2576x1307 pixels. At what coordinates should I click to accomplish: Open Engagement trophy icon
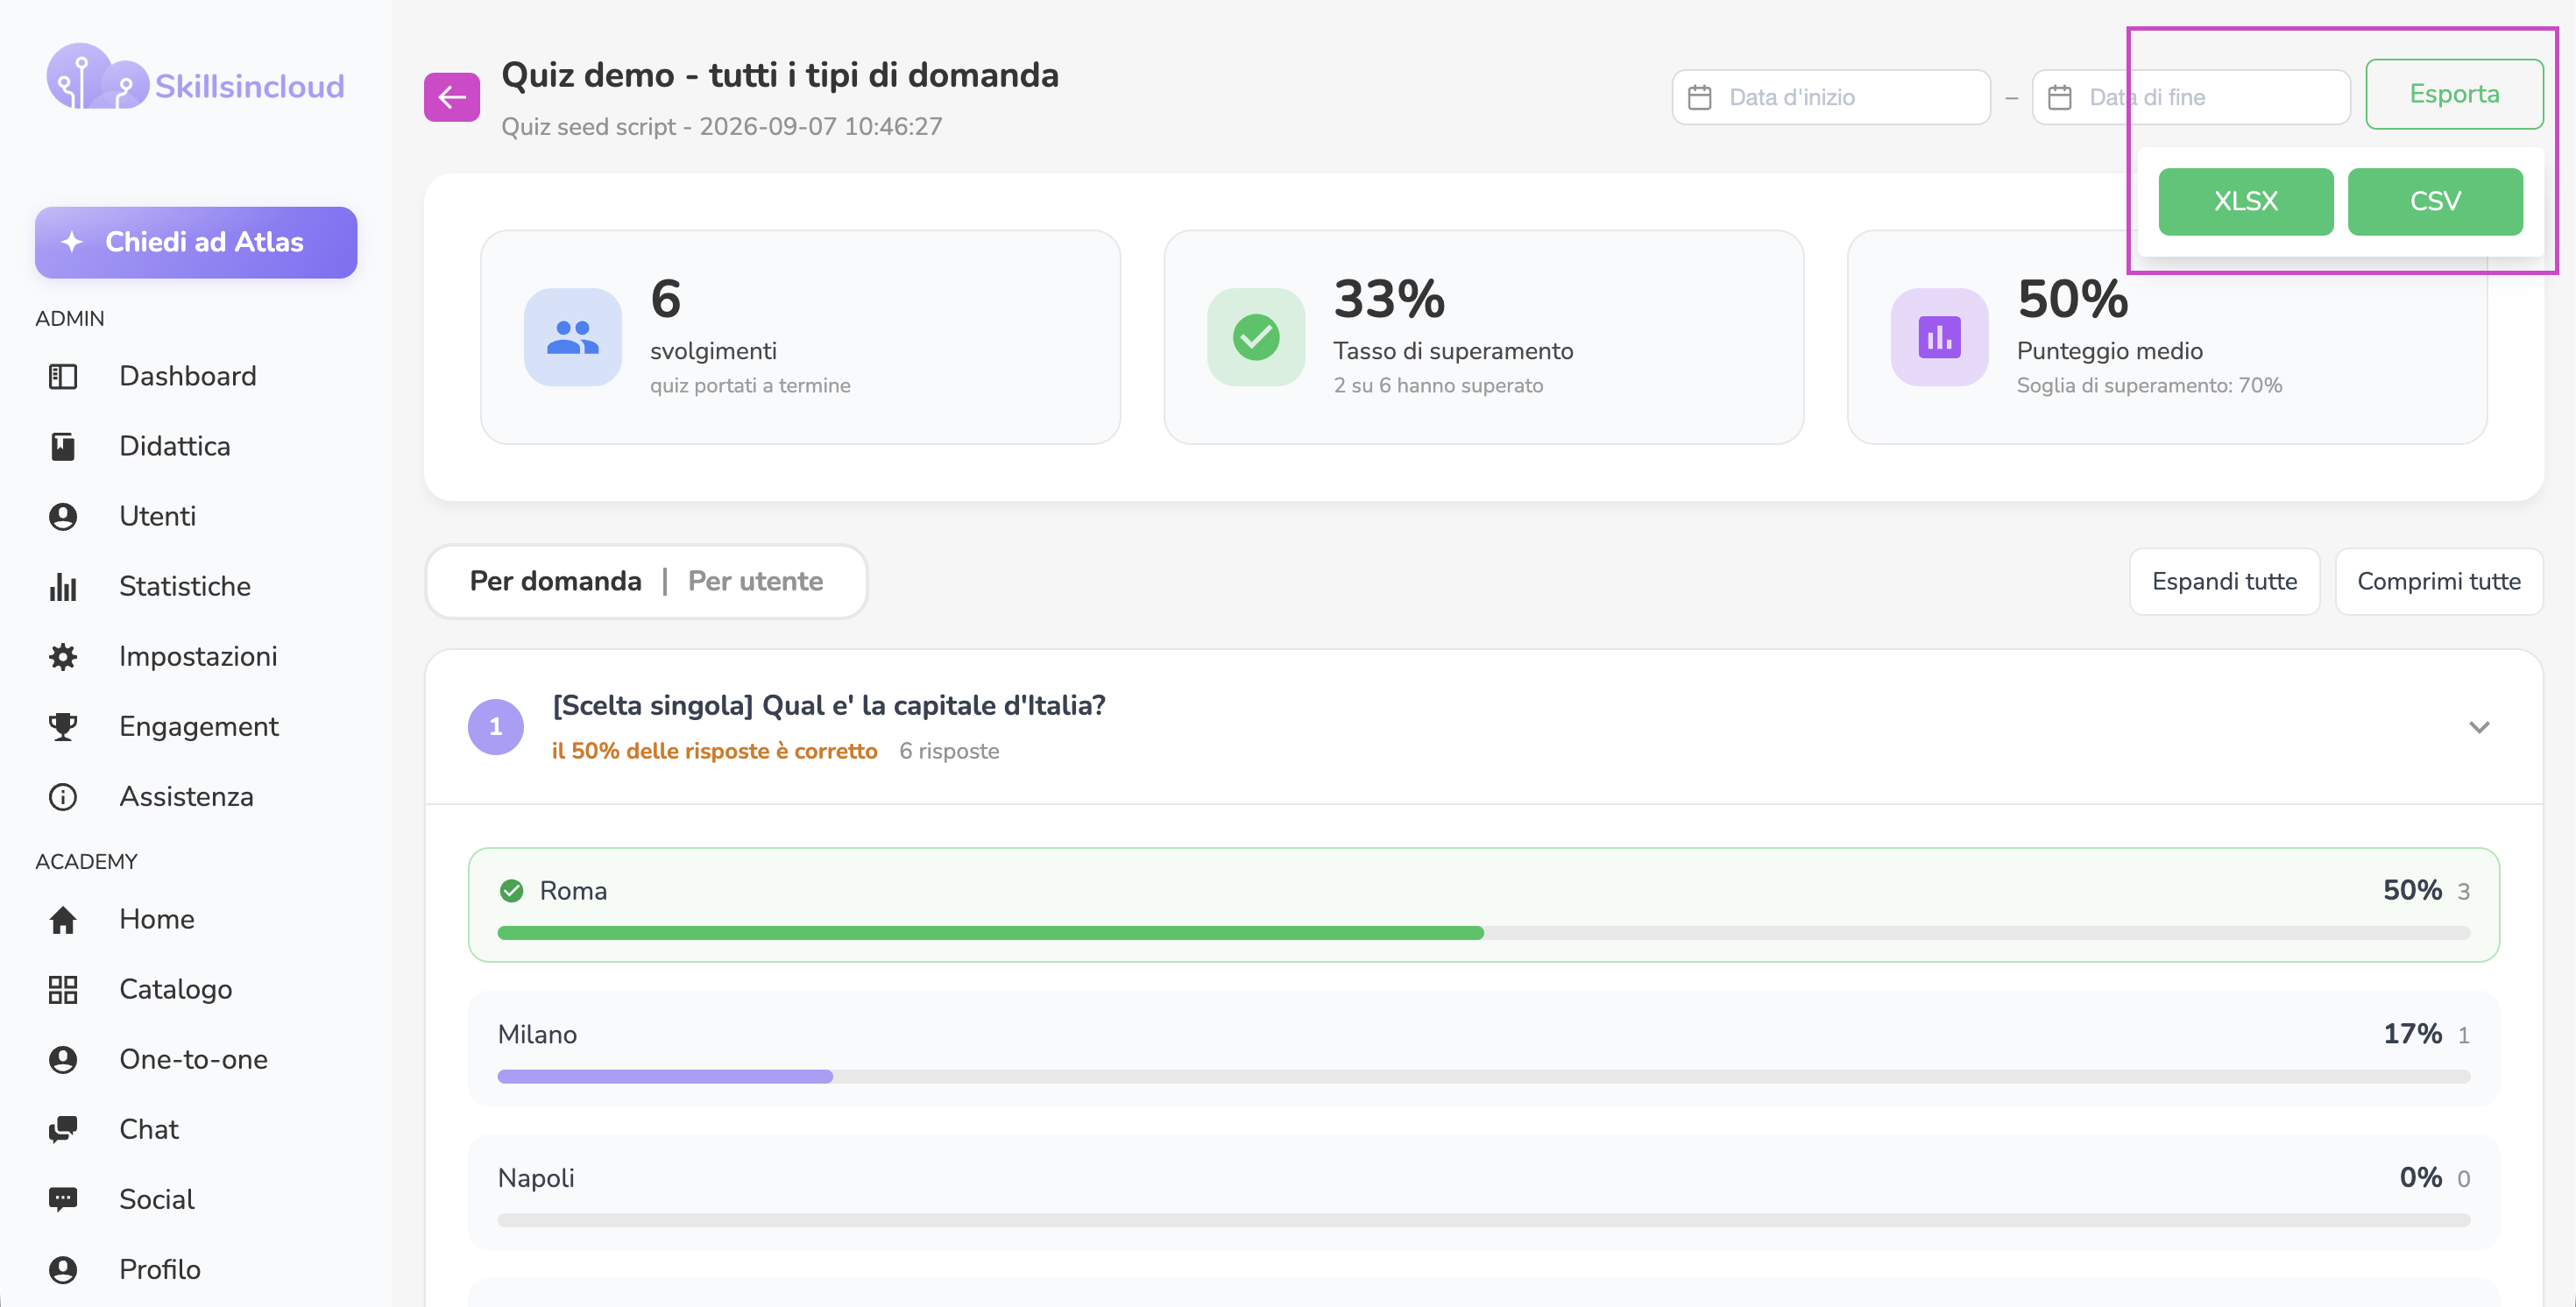[63, 726]
